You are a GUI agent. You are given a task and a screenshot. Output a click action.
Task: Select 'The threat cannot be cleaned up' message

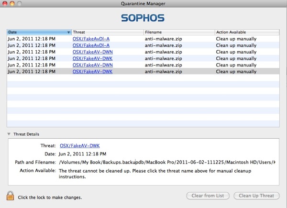155,174
